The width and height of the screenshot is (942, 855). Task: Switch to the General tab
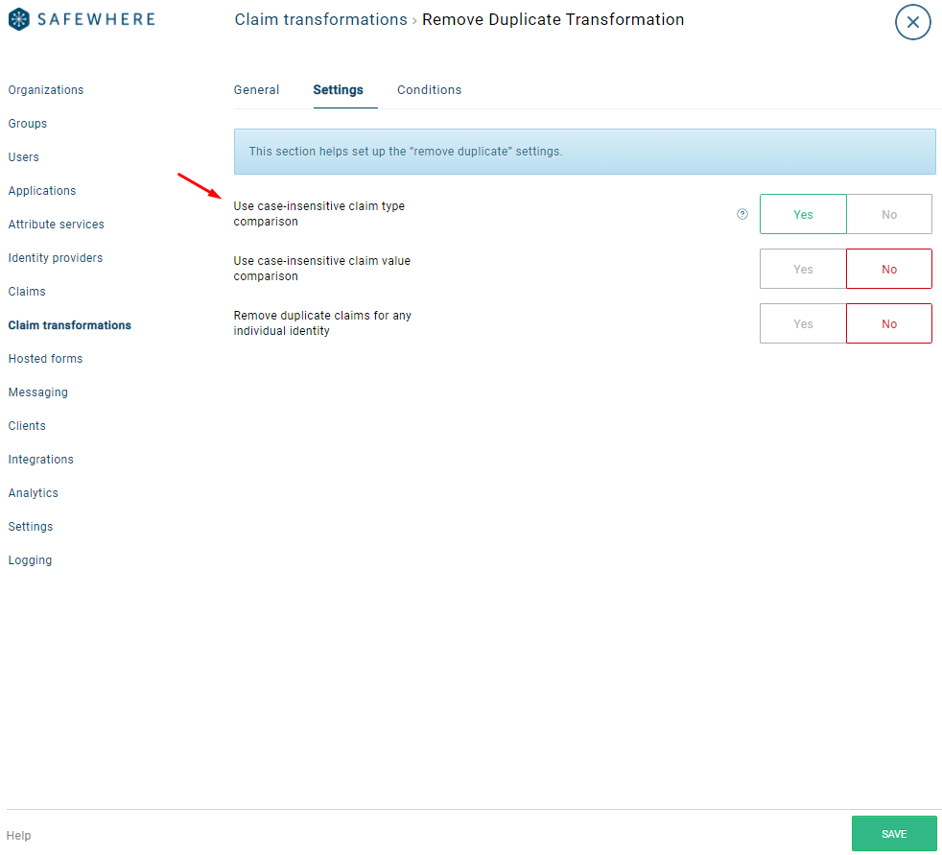pos(256,90)
